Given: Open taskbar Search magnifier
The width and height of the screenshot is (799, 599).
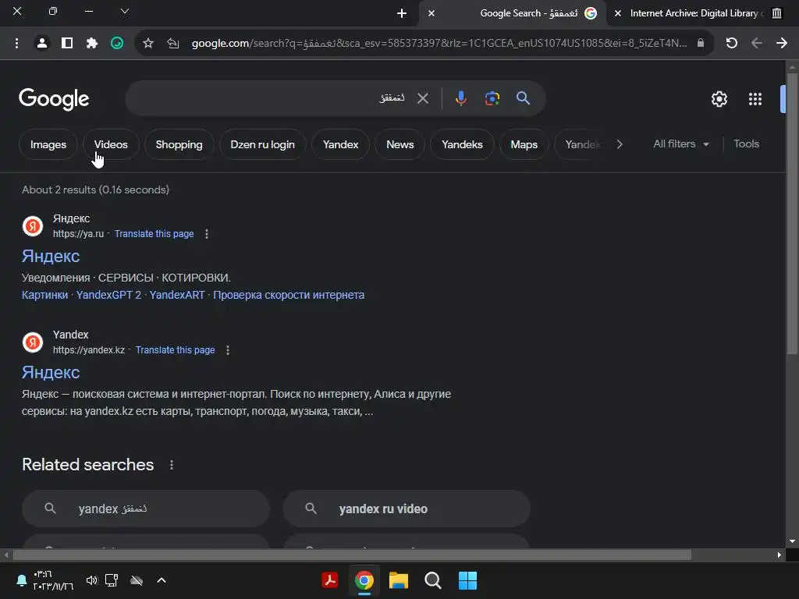Looking at the screenshot, I should coord(432,580).
